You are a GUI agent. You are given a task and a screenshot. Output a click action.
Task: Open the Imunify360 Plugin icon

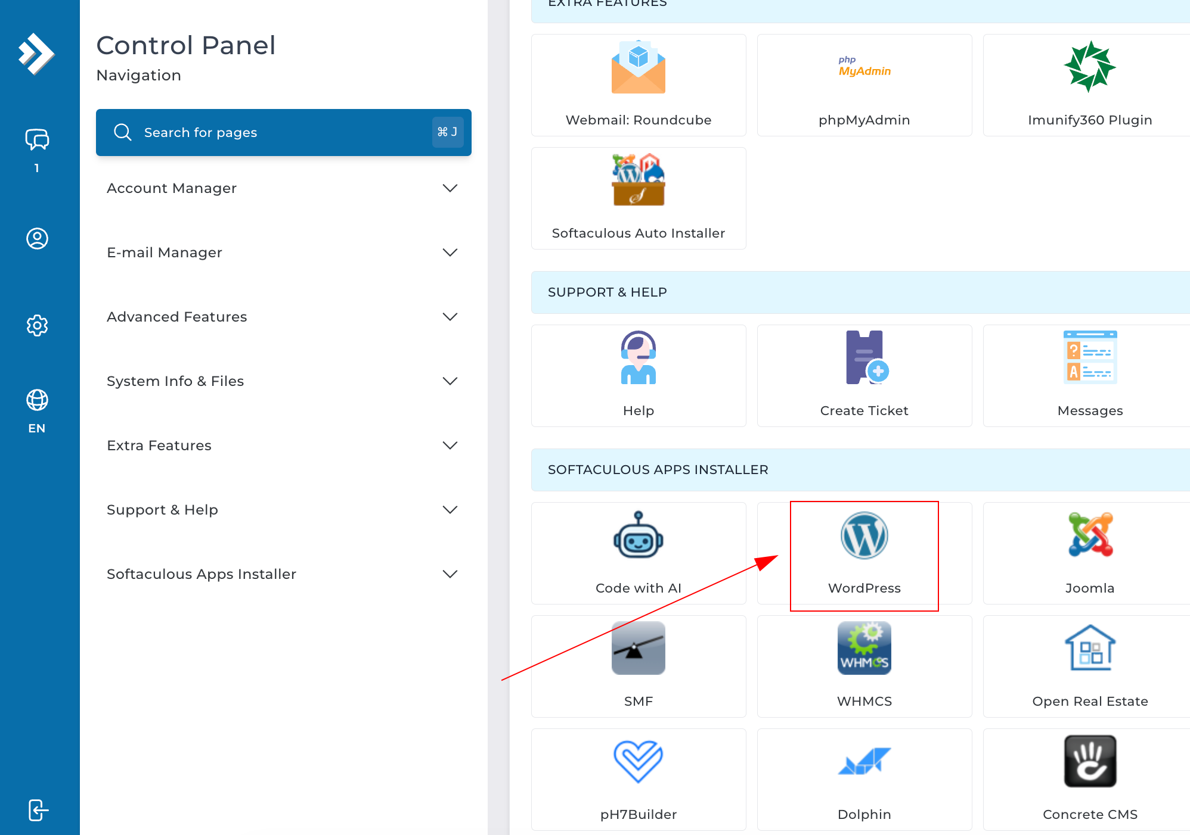point(1090,67)
